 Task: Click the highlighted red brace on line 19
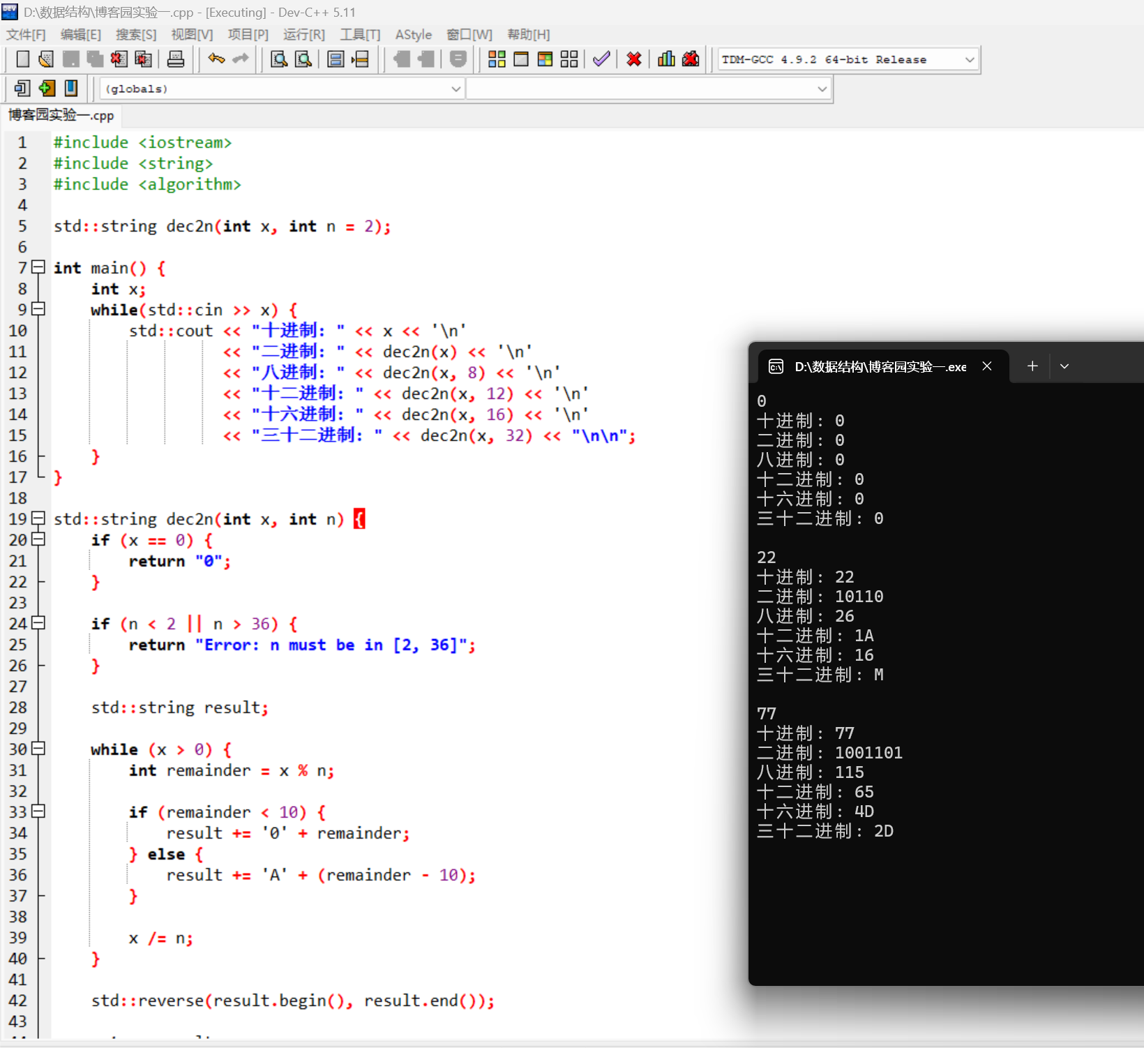tap(359, 519)
